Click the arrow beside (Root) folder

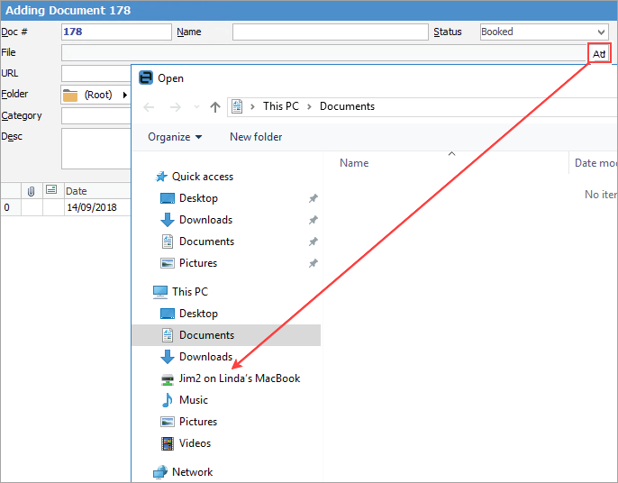coord(125,95)
